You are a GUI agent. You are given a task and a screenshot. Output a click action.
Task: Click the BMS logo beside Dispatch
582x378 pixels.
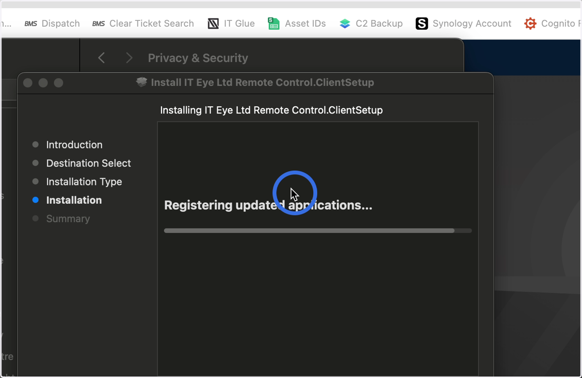[31, 23]
